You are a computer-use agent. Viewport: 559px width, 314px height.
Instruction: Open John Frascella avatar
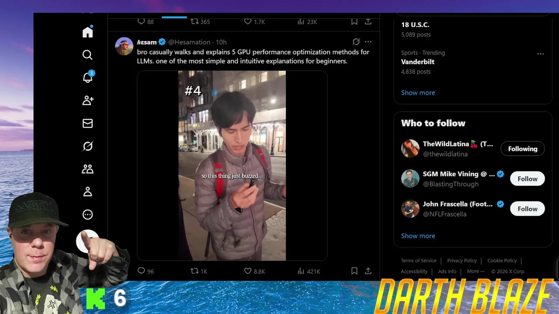[410, 208]
